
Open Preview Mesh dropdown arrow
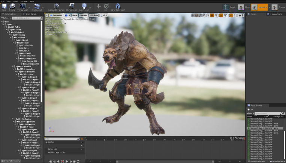click(29, 7)
